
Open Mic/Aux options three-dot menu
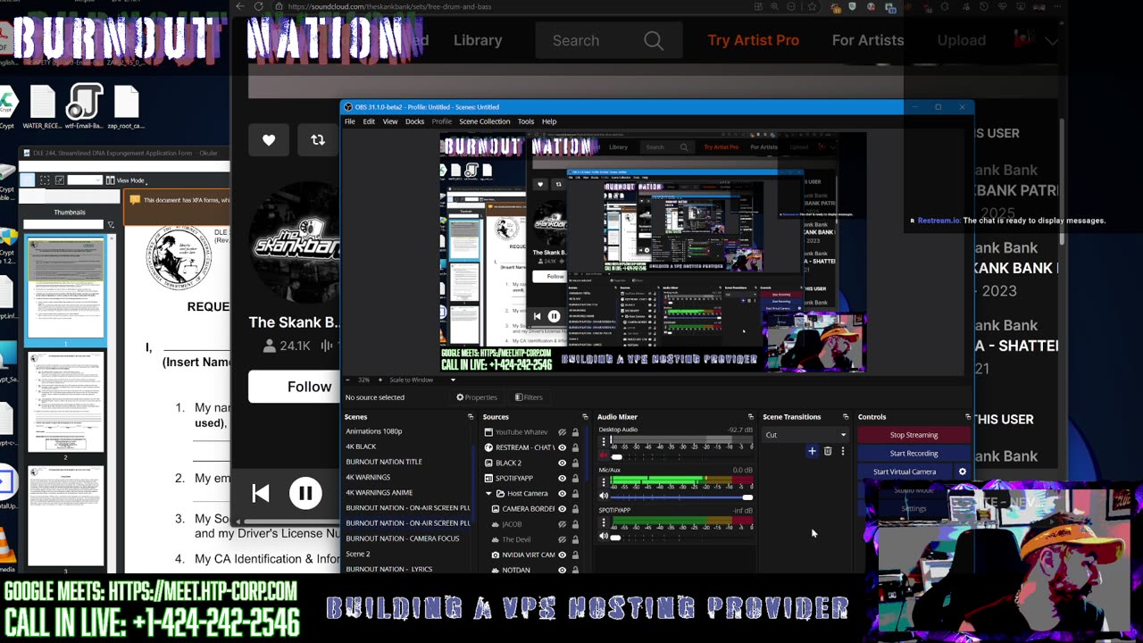pos(604,481)
